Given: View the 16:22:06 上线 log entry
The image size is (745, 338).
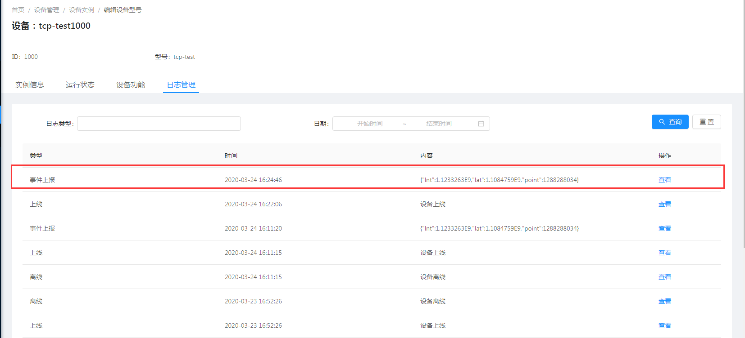Looking at the screenshot, I should pyautogui.click(x=664, y=204).
